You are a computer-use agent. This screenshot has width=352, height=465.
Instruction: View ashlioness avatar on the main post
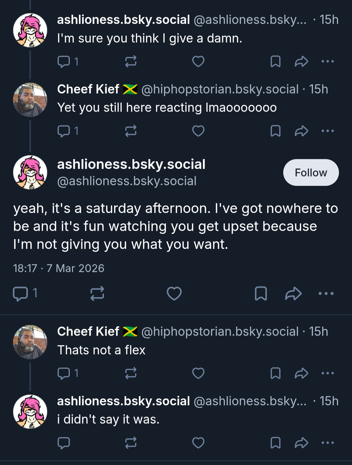pyautogui.click(x=30, y=172)
